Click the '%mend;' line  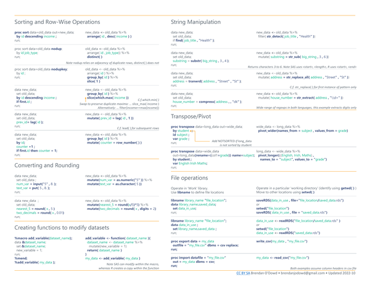tap(21, 259)
